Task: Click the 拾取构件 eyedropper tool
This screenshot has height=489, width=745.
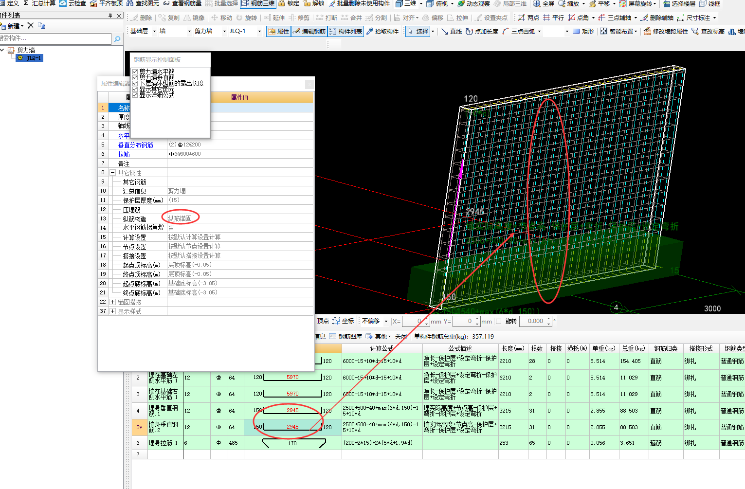Action: tap(382, 31)
